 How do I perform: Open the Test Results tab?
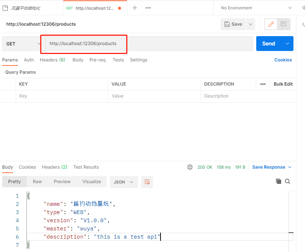[x=86, y=167]
